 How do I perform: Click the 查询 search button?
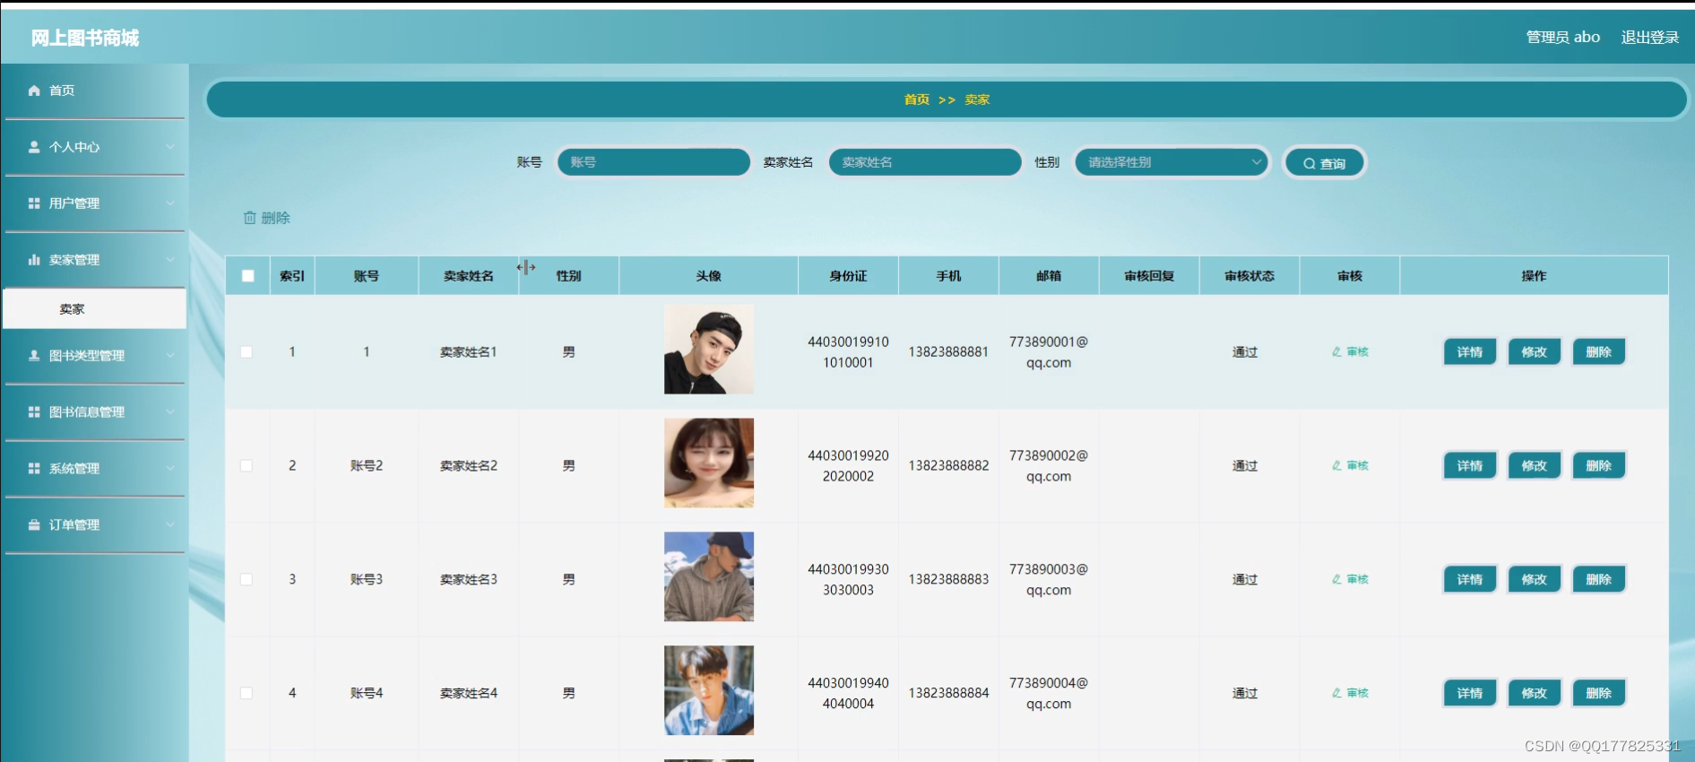(x=1325, y=163)
